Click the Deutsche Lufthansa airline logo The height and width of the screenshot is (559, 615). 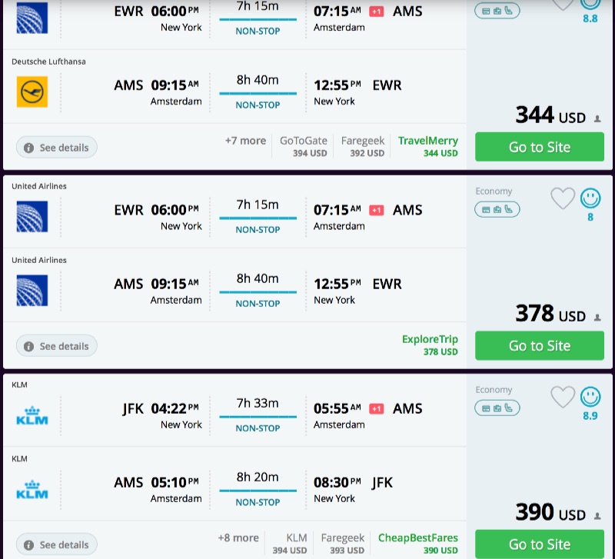click(32, 92)
